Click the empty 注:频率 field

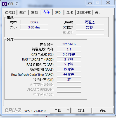point(90,32)
